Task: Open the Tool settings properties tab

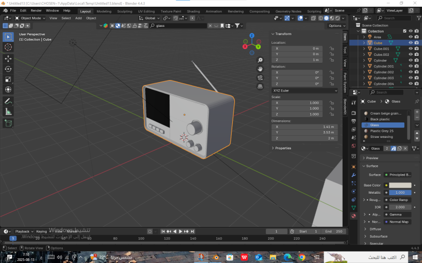Action: (354, 102)
